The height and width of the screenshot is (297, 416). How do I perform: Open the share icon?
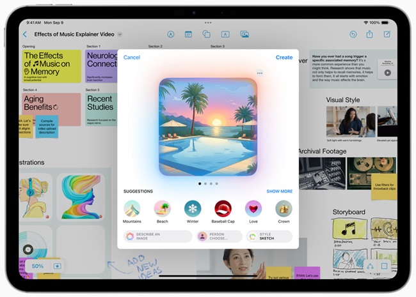tap(370, 34)
